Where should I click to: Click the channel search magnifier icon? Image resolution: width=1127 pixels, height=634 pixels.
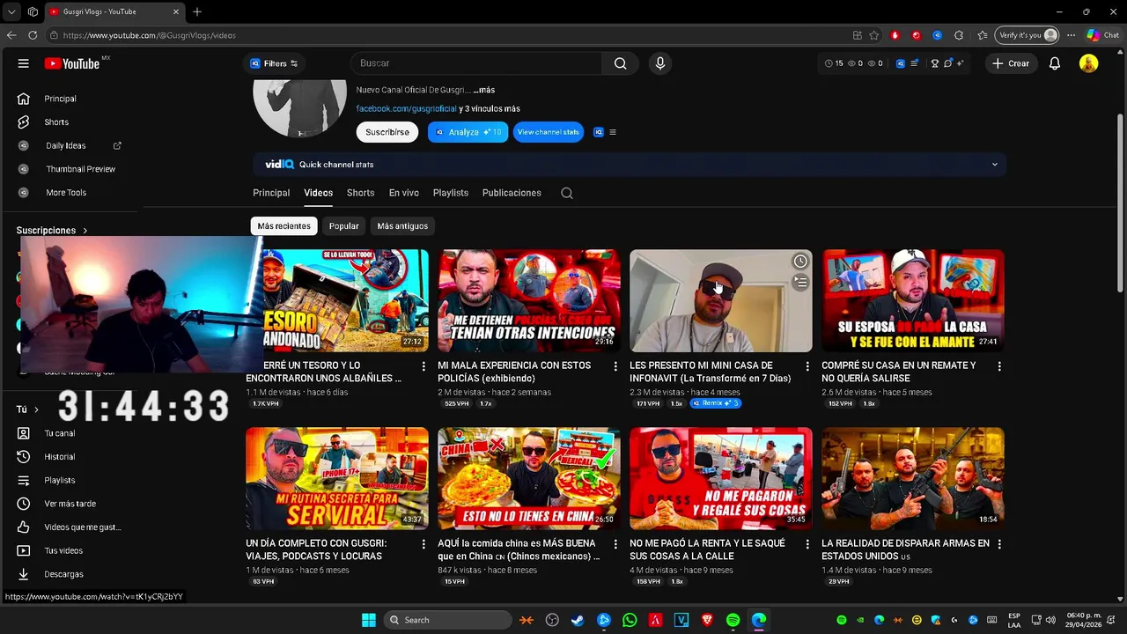(567, 193)
